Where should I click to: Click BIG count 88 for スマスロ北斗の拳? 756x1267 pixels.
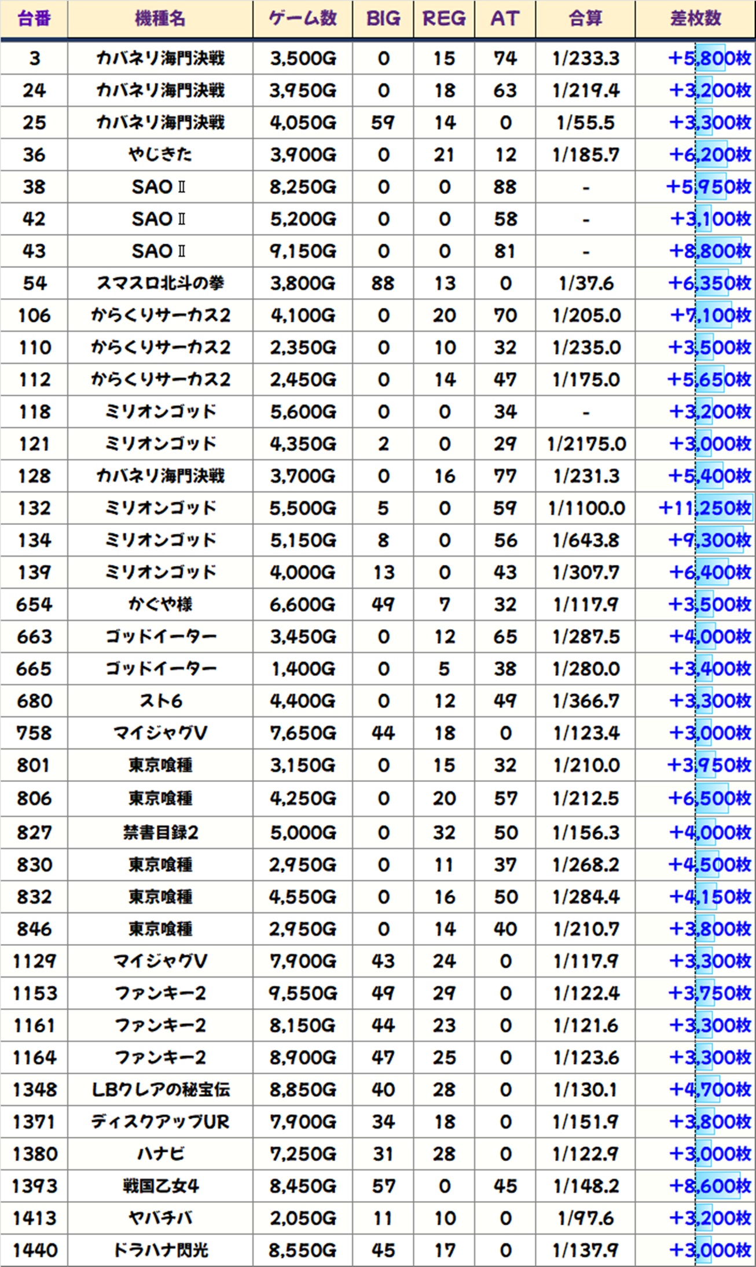coord(383,283)
